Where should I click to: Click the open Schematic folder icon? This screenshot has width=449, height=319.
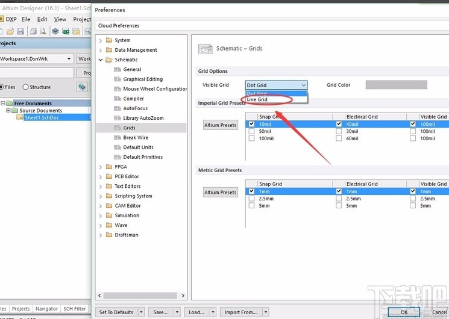tap(109, 60)
